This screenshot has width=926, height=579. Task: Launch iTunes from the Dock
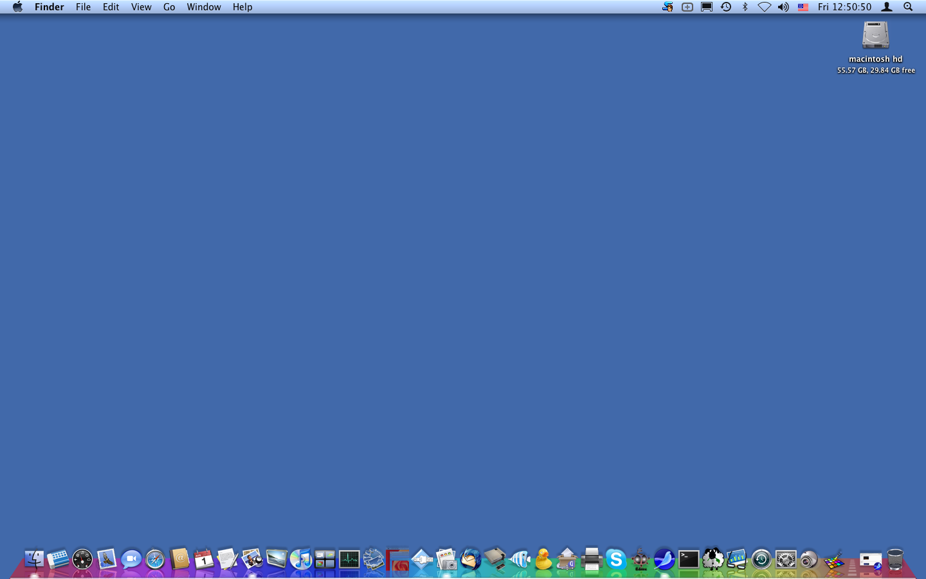[x=302, y=560]
